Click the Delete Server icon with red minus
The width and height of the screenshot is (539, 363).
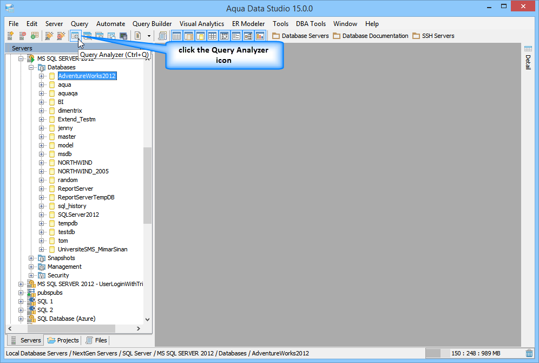point(22,35)
